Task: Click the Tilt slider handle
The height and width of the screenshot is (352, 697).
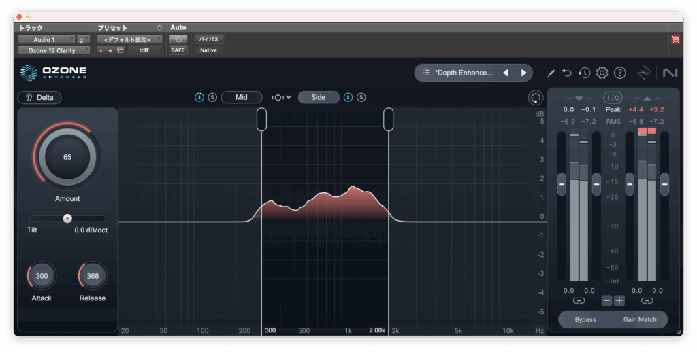Action: (x=67, y=218)
